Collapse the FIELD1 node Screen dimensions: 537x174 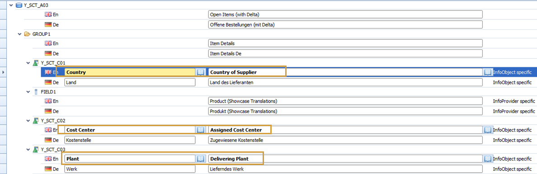click(x=28, y=92)
